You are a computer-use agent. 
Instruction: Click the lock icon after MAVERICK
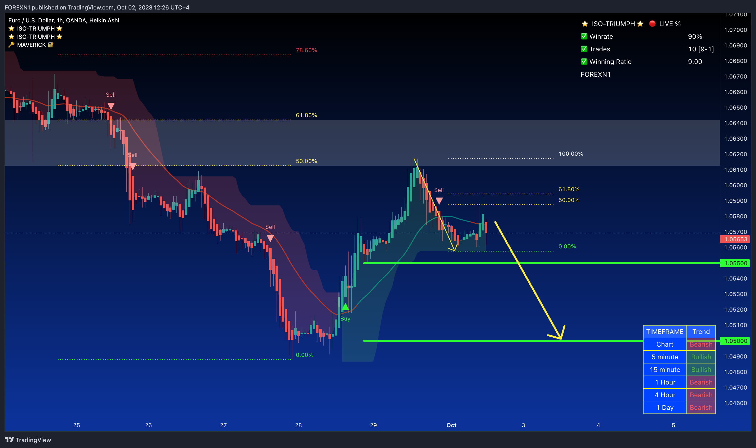(x=50, y=45)
